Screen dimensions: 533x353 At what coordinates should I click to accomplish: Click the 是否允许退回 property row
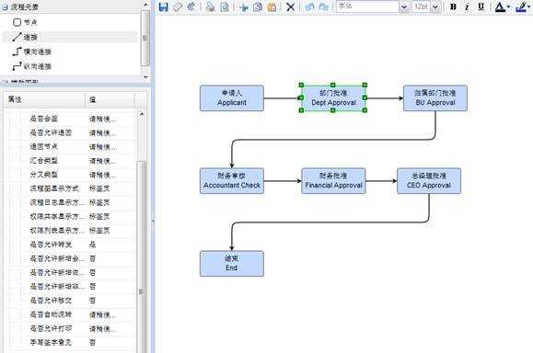pyautogui.click(x=70, y=132)
